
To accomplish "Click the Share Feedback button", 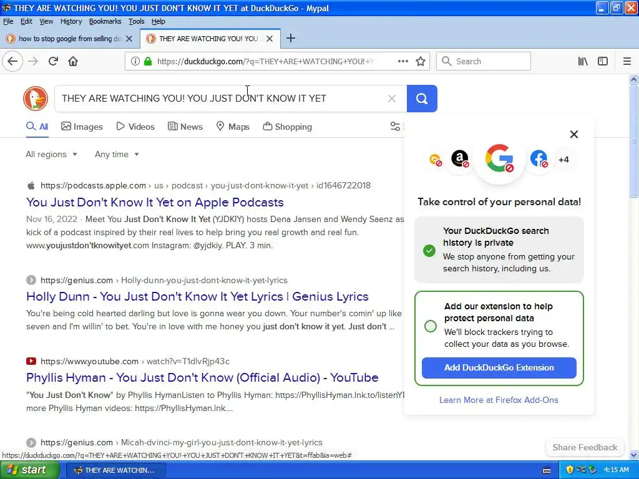I will tap(585, 447).
